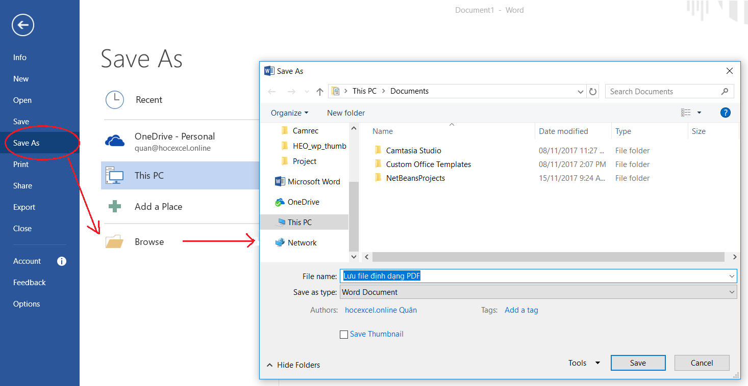Open the Tools dropdown
Image resolution: width=748 pixels, height=386 pixels.
pyautogui.click(x=584, y=363)
